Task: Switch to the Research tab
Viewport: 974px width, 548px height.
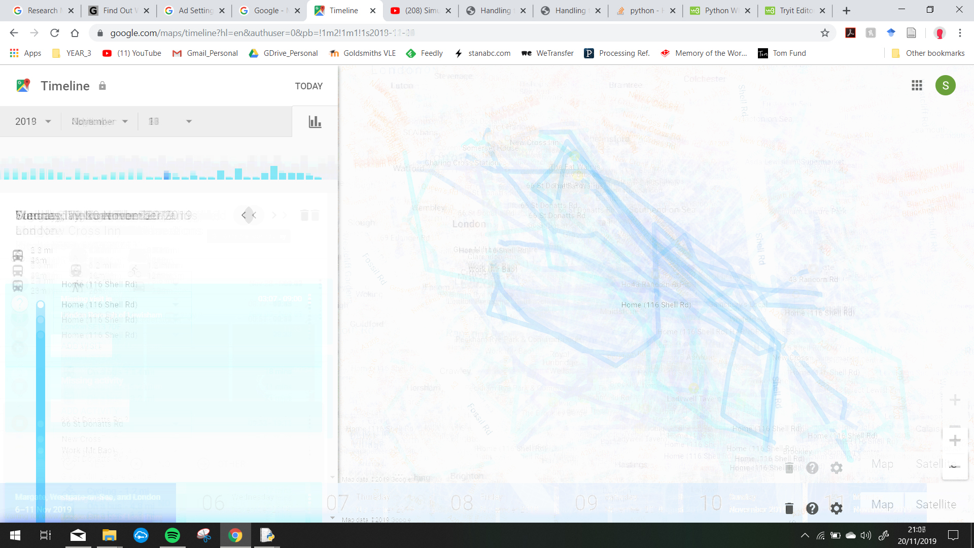Action: (x=43, y=11)
